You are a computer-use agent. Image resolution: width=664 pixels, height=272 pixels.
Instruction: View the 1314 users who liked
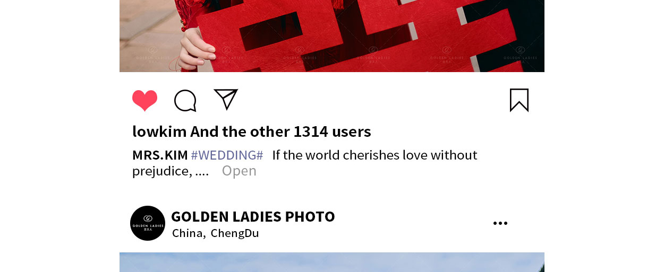(x=332, y=131)
